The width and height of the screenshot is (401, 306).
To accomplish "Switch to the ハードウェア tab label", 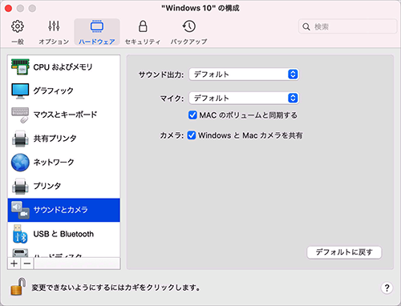I will pyautogui.click(x=96, y=42).
